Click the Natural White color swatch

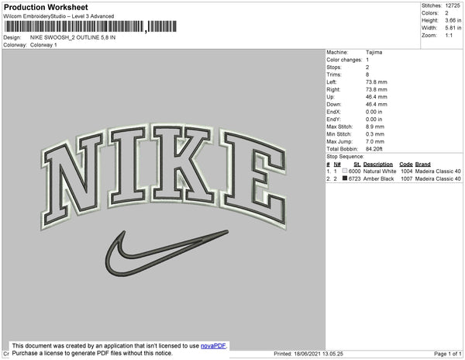point(345,171)
